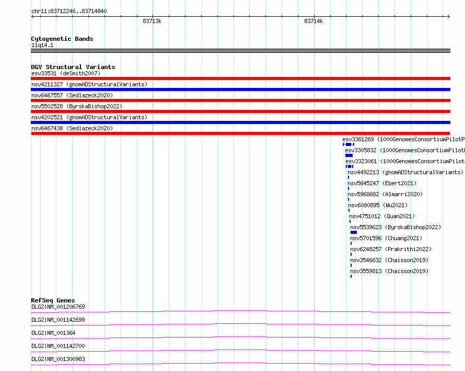Click the magenta line under DLG2|NM_001142700

(x=240, y=351)
